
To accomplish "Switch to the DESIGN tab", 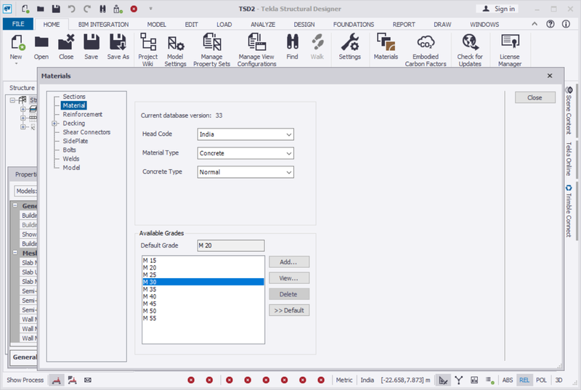I will click(304, 25).
